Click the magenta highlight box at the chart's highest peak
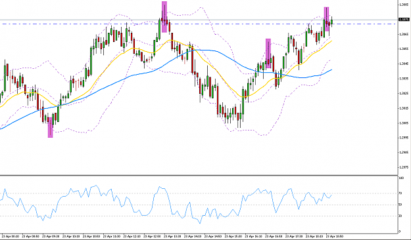This screenshot has width=411, height=240. [164, 17]
